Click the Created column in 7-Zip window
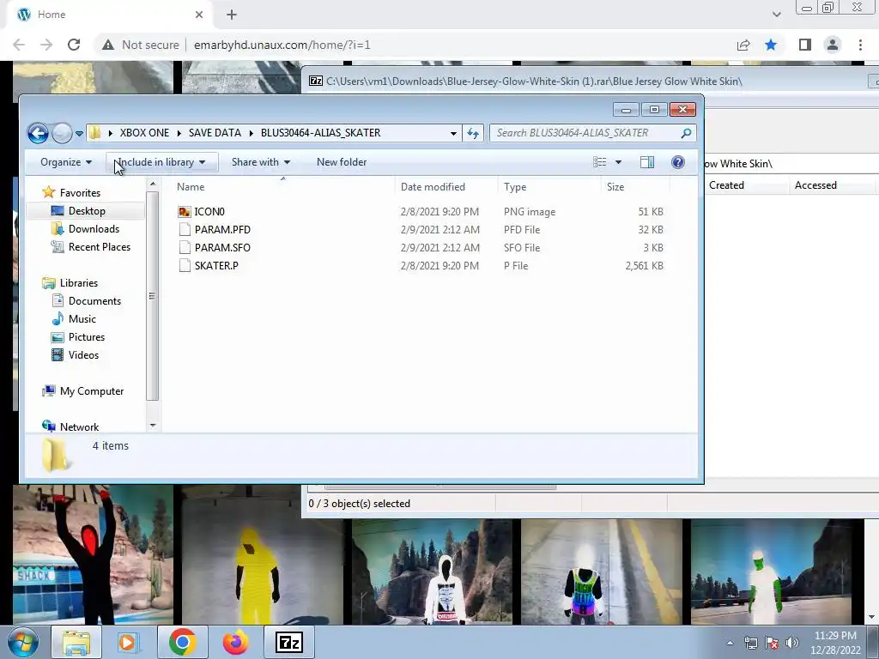Viewport: 879px width, 659px height. (726, 185)
